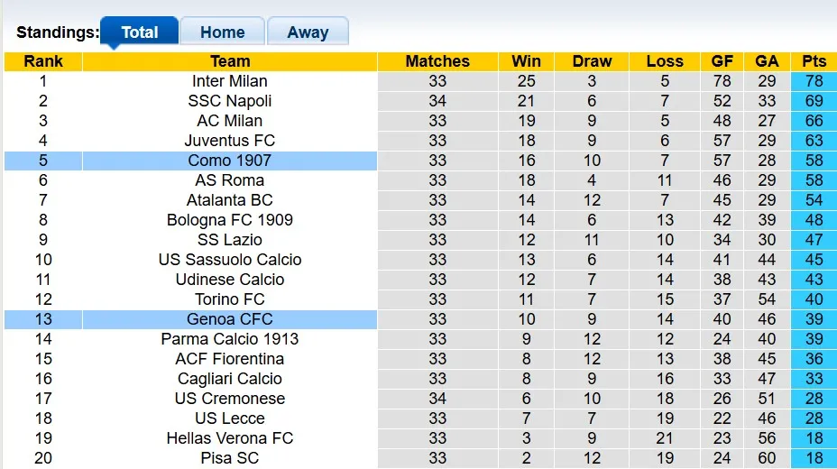
Task: Click the Loss column header
Action: coord(665,61)
